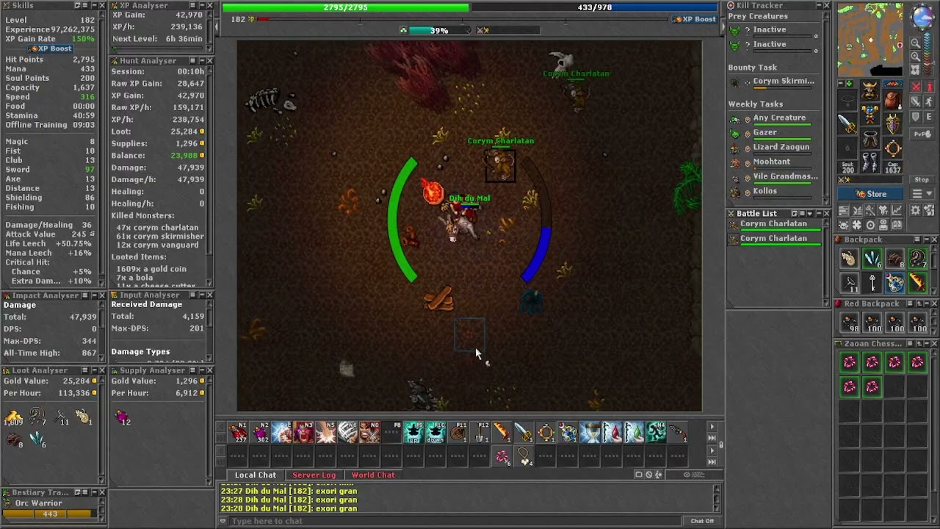Image resolution: width=940 pixels, height=529 pixels.
Task: Open the Hunt Analyser context menu
Action: tap(192, 61)
